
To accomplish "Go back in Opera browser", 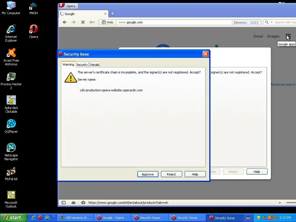I will point(64,22).
